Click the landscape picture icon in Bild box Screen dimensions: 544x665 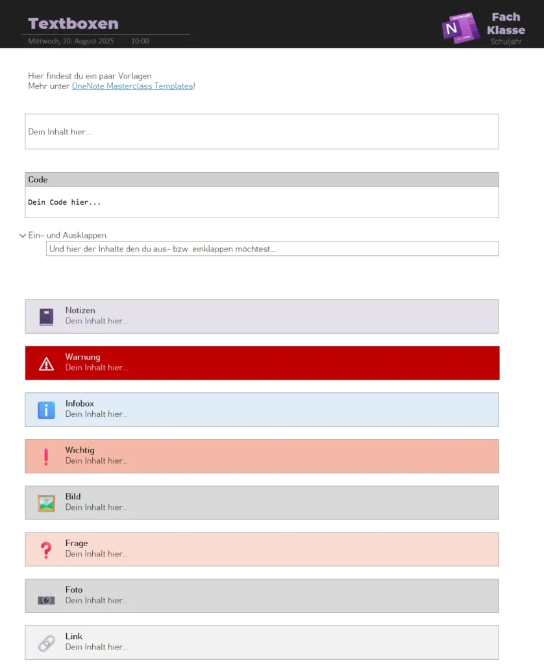click(x=46, y=503)
